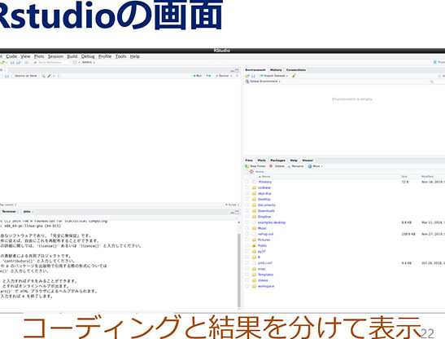Click the Home icon in Files breadcrumb
The width and height of the screenshot is (445, 339).
click(x=251, y=171)
